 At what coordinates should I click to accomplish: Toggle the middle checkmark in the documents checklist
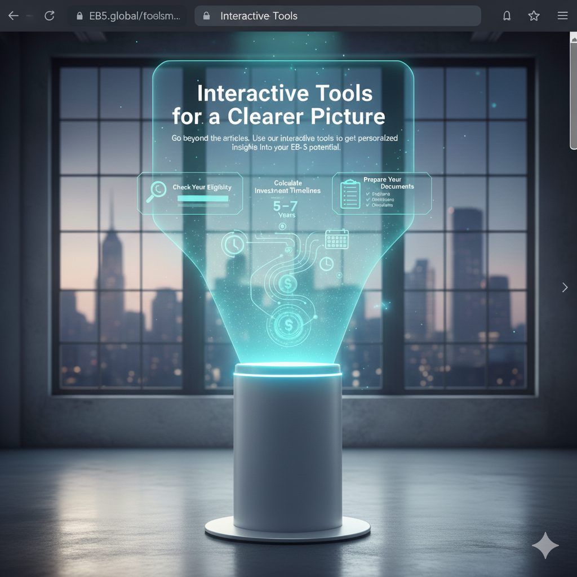point(368,199)
